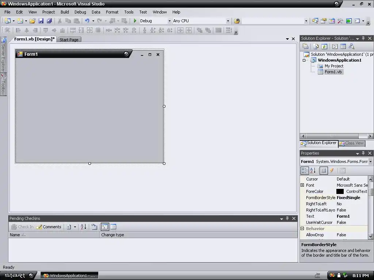This screenshot has height=280, width=374.
Task: Select Form1.vb in Solution Explorer
Action: point(333,72)
